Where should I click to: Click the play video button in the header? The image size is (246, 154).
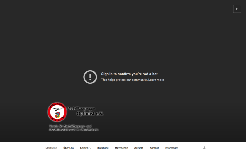click(237, 9)
